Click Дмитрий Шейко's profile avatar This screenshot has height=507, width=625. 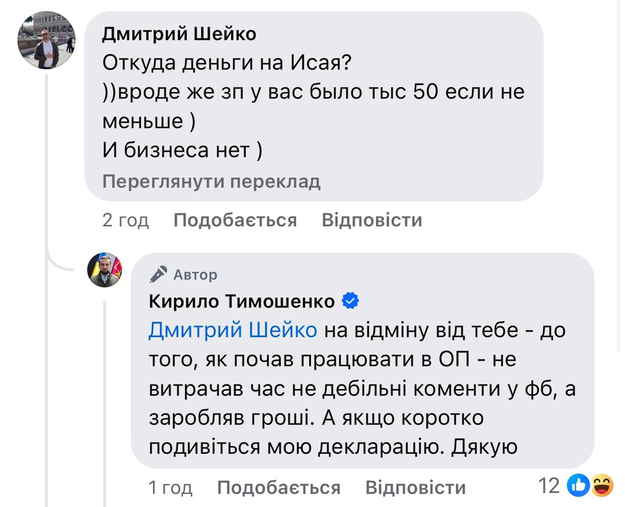(x=46, y=40)
